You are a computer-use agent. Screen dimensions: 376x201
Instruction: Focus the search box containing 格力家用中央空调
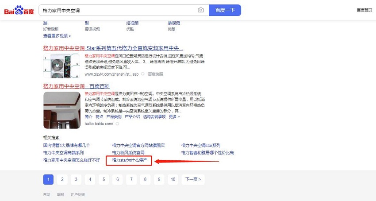[x=124, y=10]
